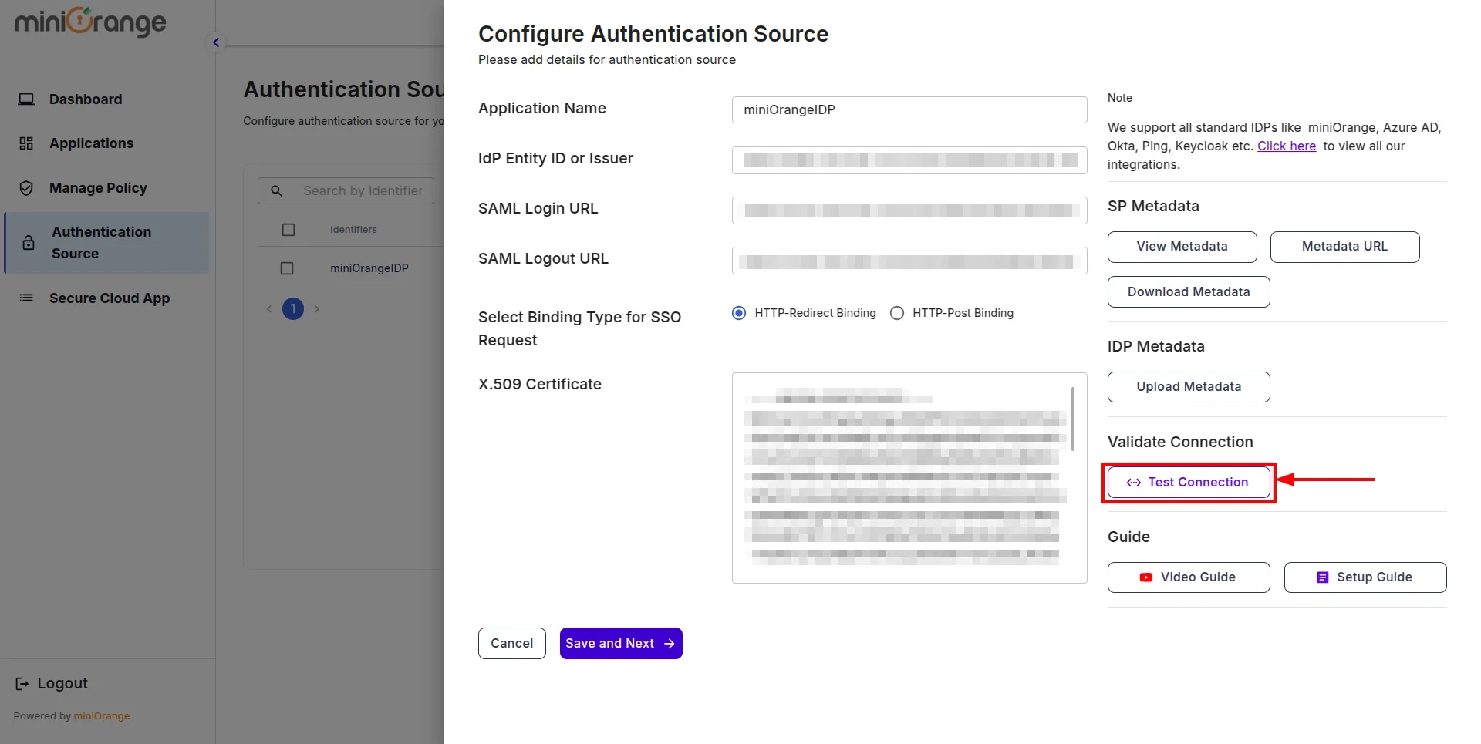
Task: Click the previous page chevron in pagination
Action: point(268,308)
